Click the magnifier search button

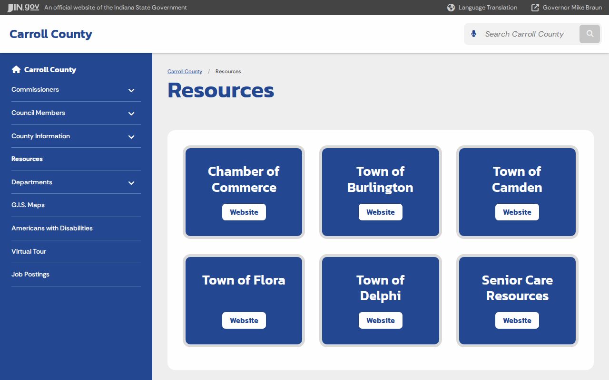click(590, 34)
